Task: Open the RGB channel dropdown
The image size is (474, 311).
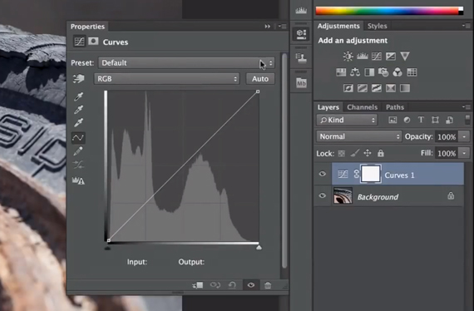Action: pos(166,79)
